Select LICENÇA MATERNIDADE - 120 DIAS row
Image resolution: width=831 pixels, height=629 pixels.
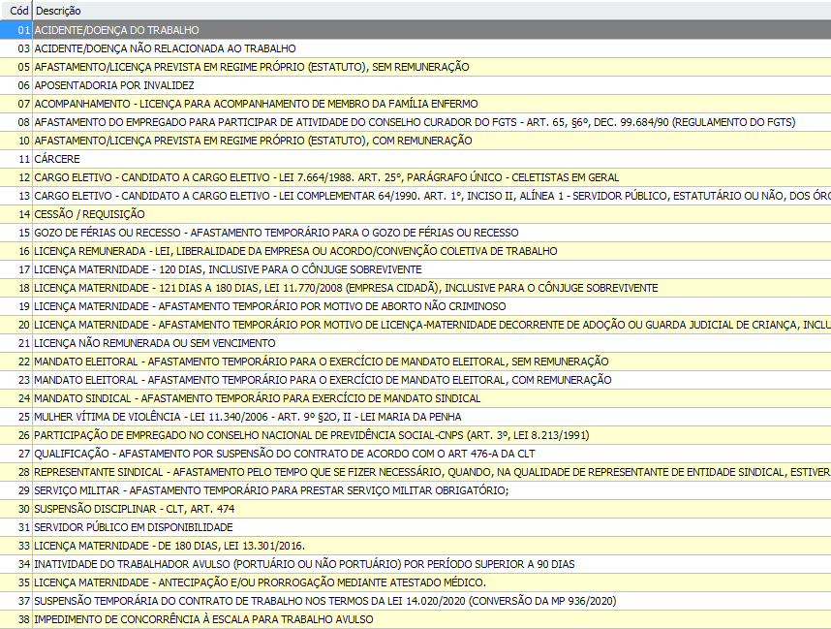(x=415, y=270)
